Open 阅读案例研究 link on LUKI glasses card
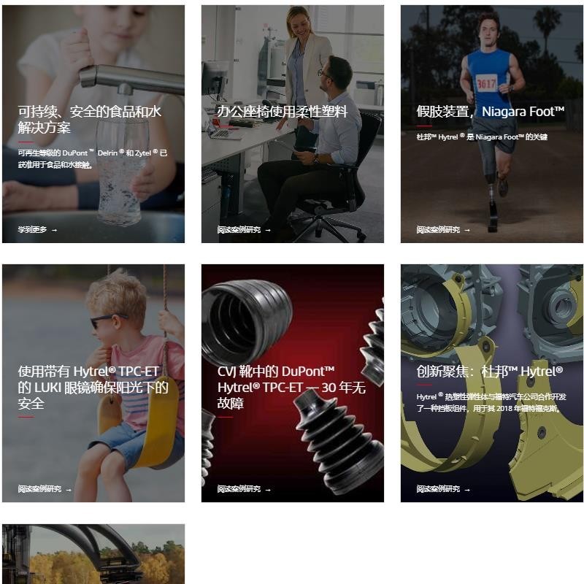 [x=39, y=488]
